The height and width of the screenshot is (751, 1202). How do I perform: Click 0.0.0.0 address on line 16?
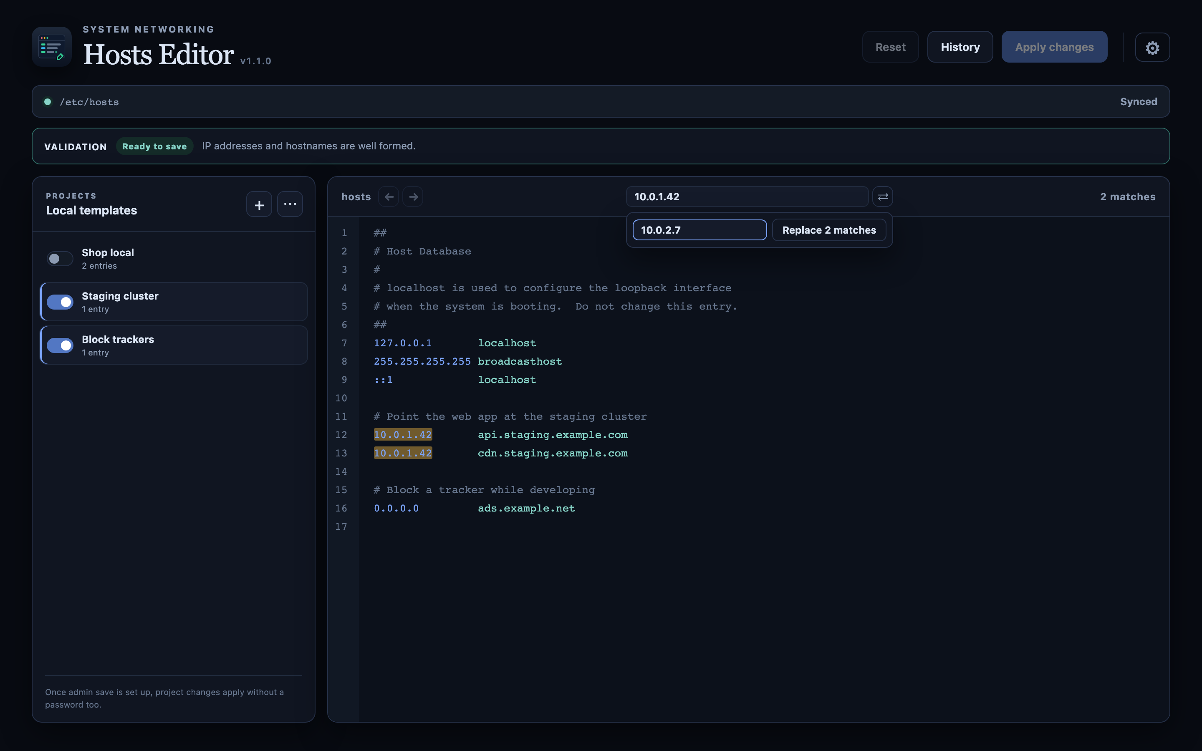tap(396, 508)
